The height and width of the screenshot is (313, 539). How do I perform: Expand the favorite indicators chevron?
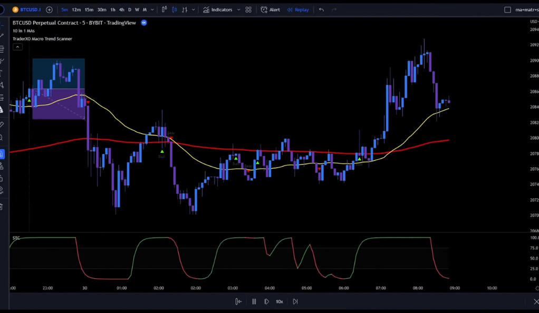coord(238,9)
